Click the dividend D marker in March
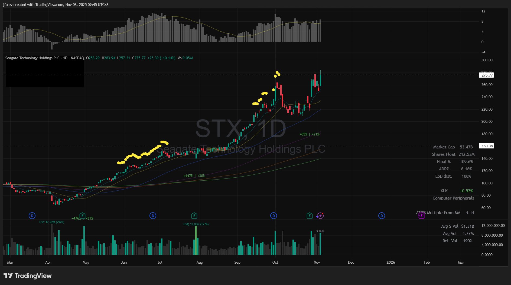Viewport: 511px width, 285px height. pyautogui.click(x=32, y=216)
